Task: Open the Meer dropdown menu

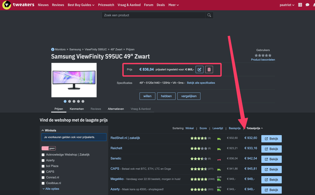Action: tap(174, 5)
